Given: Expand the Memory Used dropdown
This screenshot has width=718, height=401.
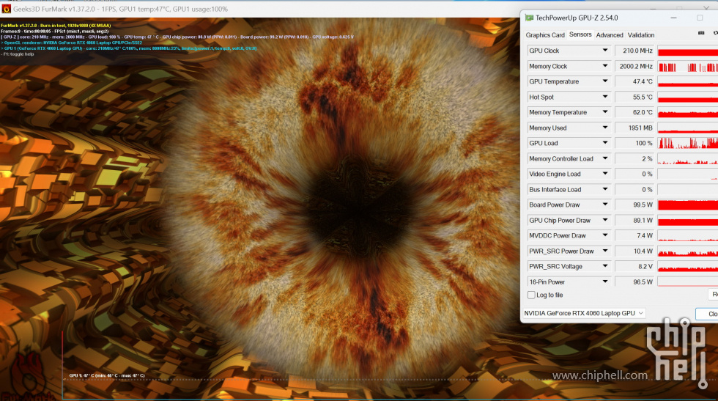Looking at the screenshot, I should (605, 128).
